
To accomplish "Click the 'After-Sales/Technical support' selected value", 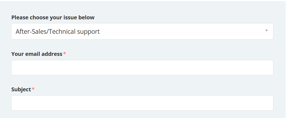I will click(x=58, y=32).
